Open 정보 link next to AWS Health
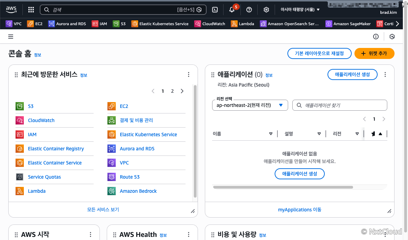 (x=163, y=235)
